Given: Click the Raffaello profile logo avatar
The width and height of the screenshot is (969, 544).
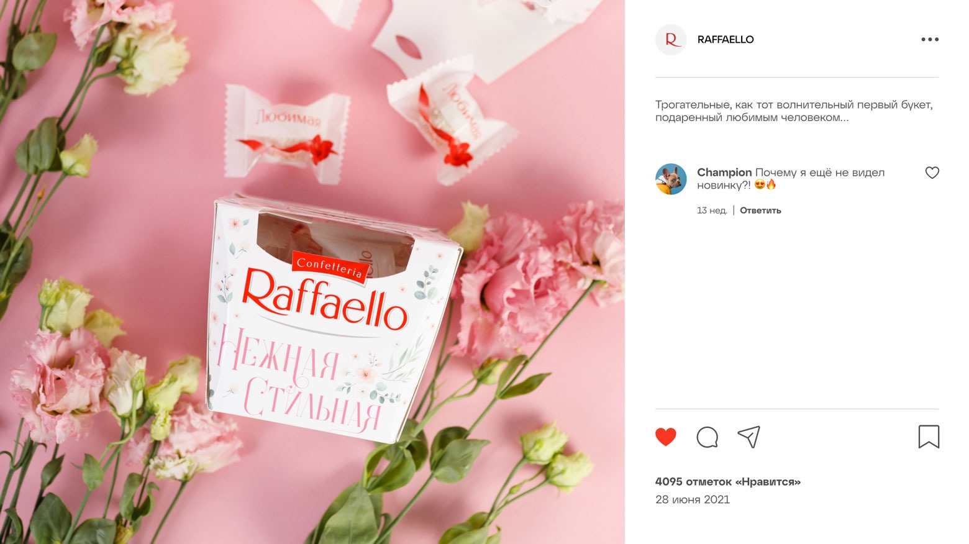Looking at the screenshot, I should point(671,40).
